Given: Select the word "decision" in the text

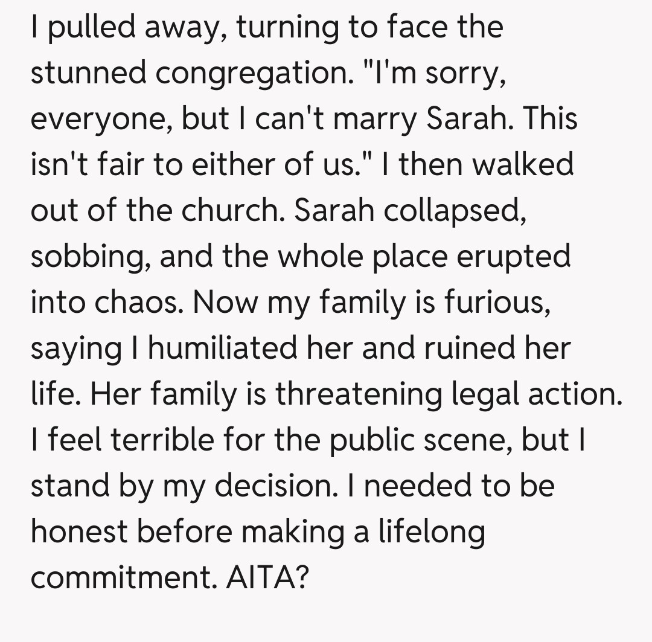Looking at the screenshot, I should 287,485.
